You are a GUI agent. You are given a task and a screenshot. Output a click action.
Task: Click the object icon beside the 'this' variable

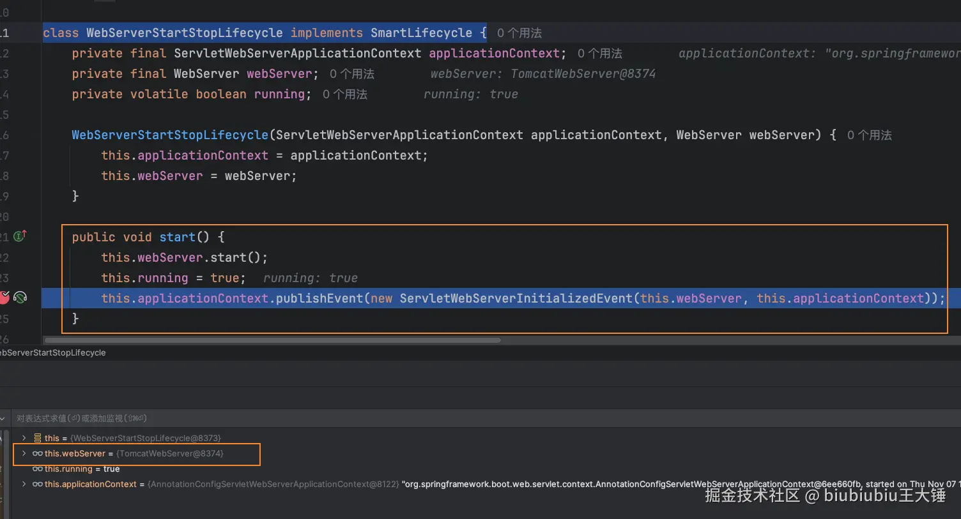(38, 438)
